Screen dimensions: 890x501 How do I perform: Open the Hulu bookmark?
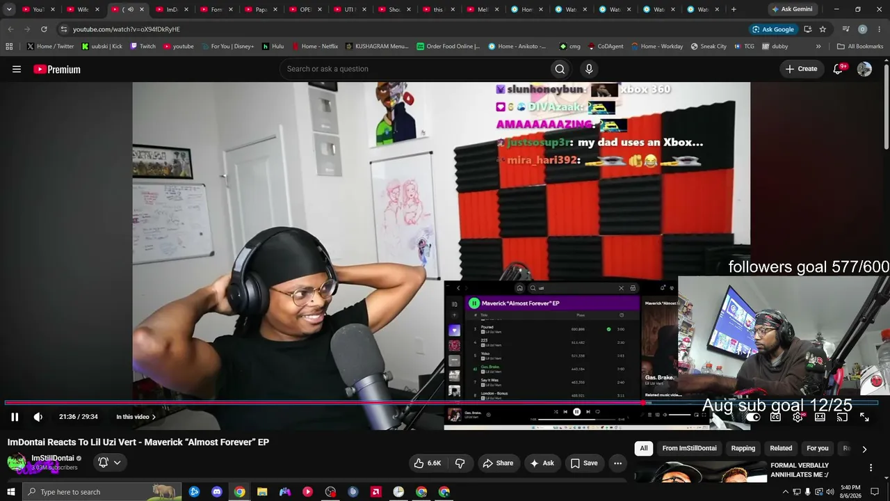point(273,46)
